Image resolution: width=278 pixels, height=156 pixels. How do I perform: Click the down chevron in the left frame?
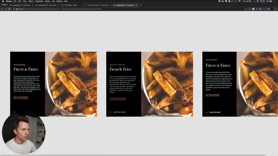[14, 112]
